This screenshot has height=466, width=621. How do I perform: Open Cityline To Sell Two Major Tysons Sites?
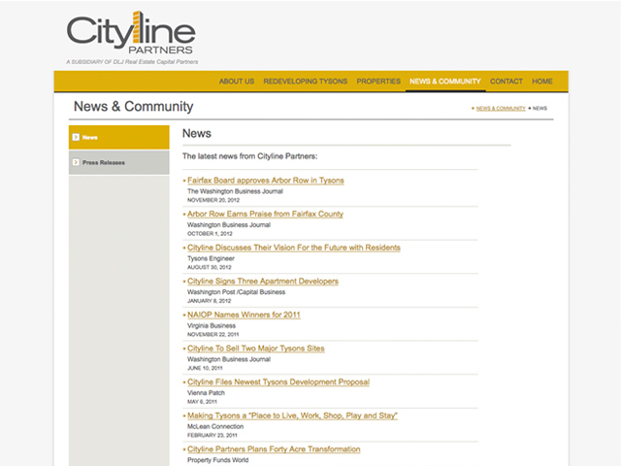point(256,349)
